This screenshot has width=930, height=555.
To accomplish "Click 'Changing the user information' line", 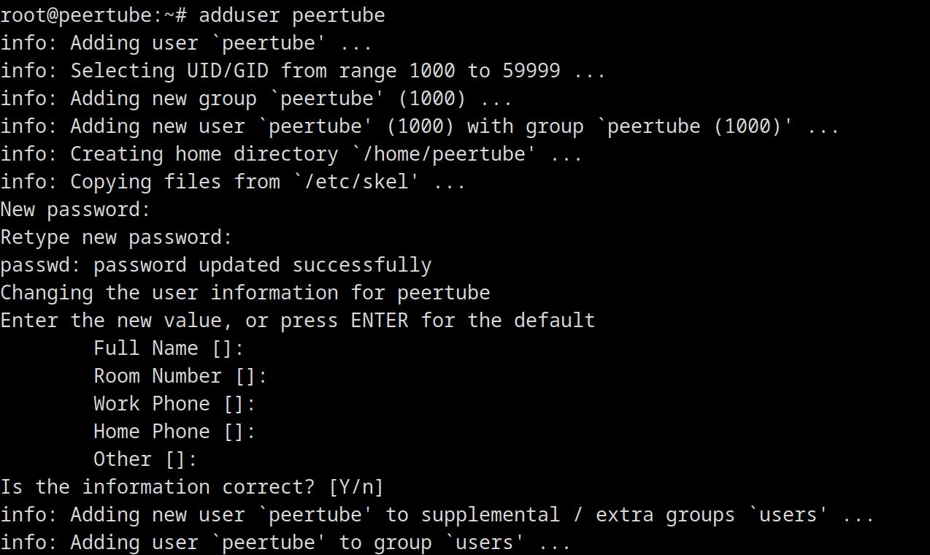I will [245, 293].
